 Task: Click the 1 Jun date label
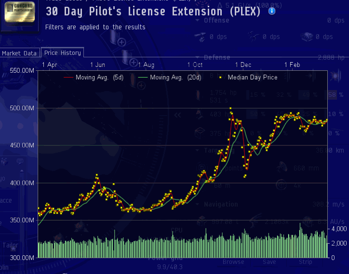[97, 65]
